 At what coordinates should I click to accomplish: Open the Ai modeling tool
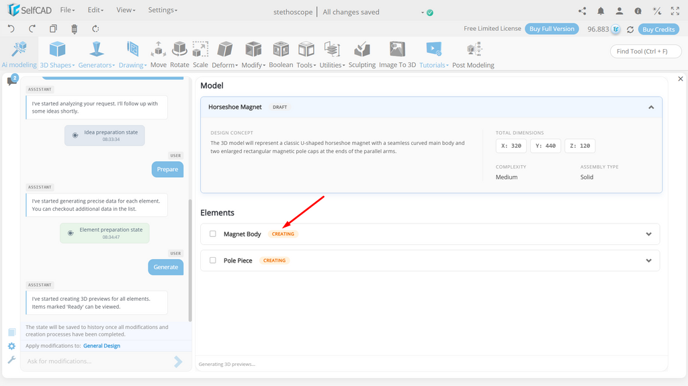click(x=19, y=54)
